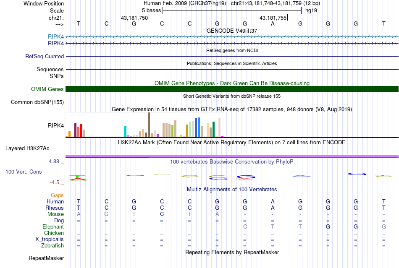
Task: Click the "Sequences" track label
Action: 50,69
